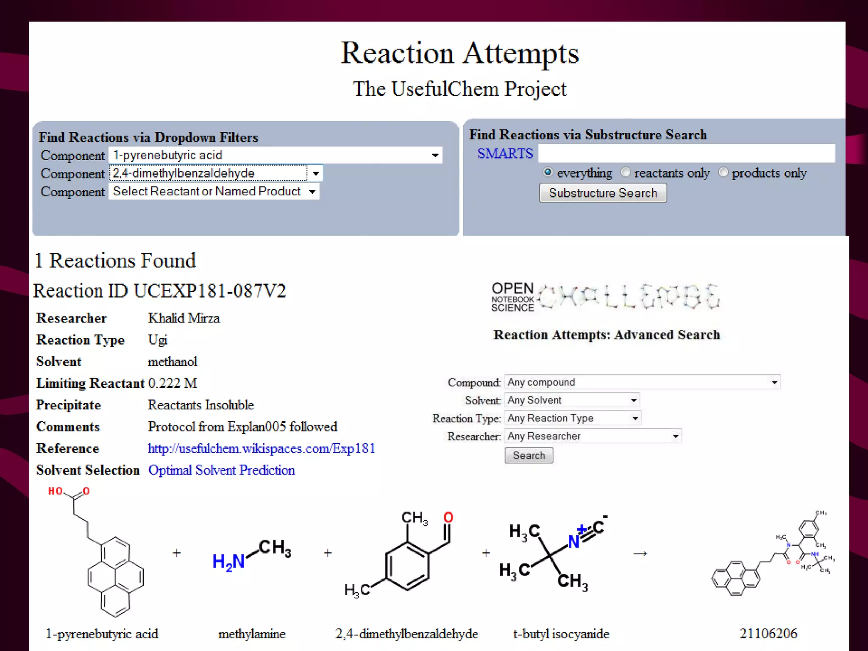Expand the 'Any Solvent' dropdown

coord(572,401)
